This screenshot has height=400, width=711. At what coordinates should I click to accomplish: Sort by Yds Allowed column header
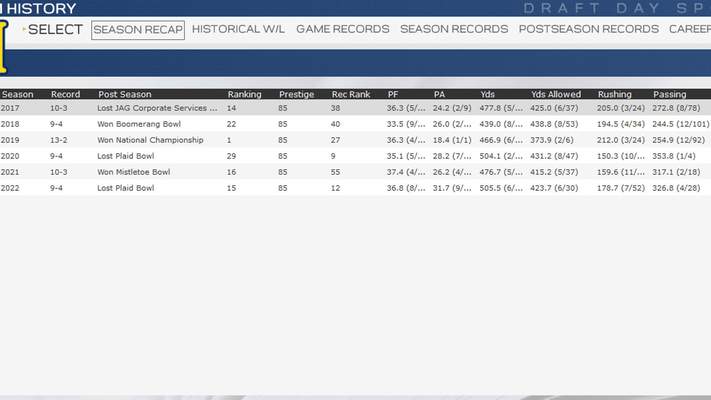coord(556,94)
